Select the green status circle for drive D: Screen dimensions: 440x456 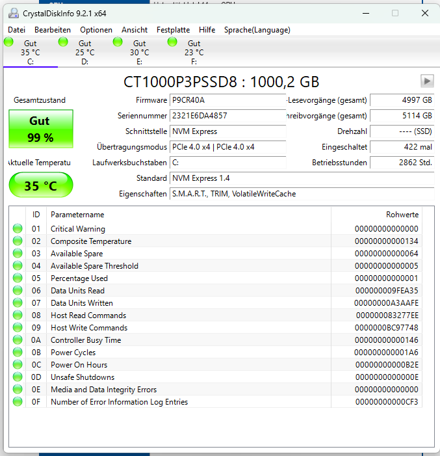63,42
